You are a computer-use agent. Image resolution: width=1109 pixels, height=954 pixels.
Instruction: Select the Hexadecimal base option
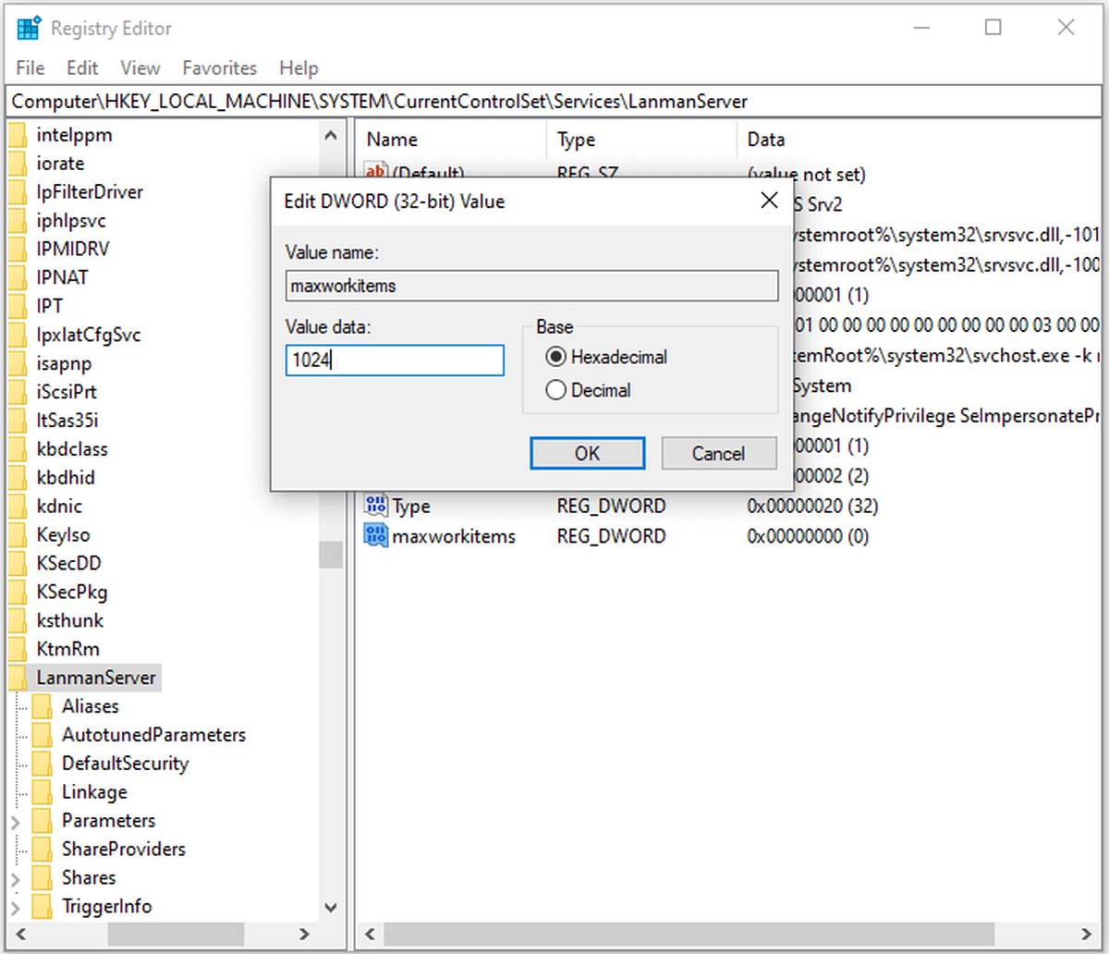(555, 357)
